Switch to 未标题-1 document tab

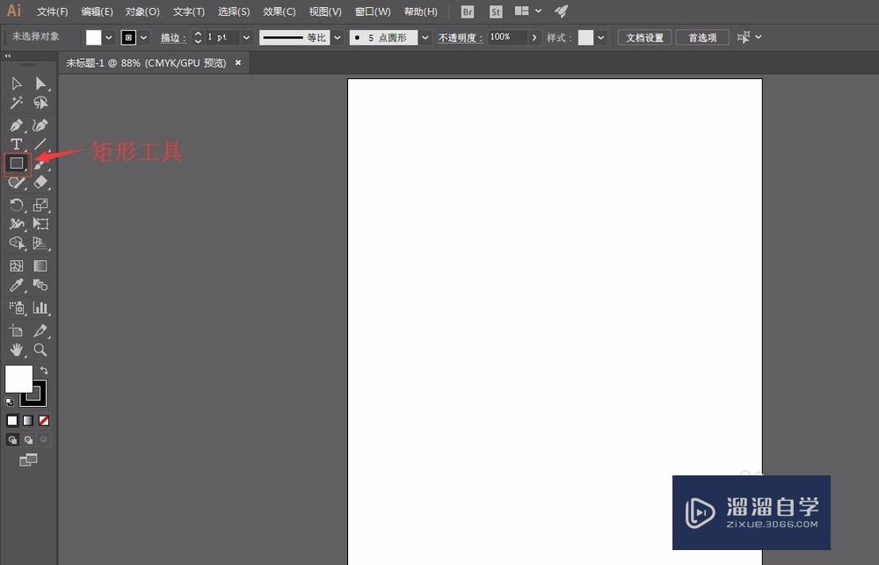coord(146,63)
